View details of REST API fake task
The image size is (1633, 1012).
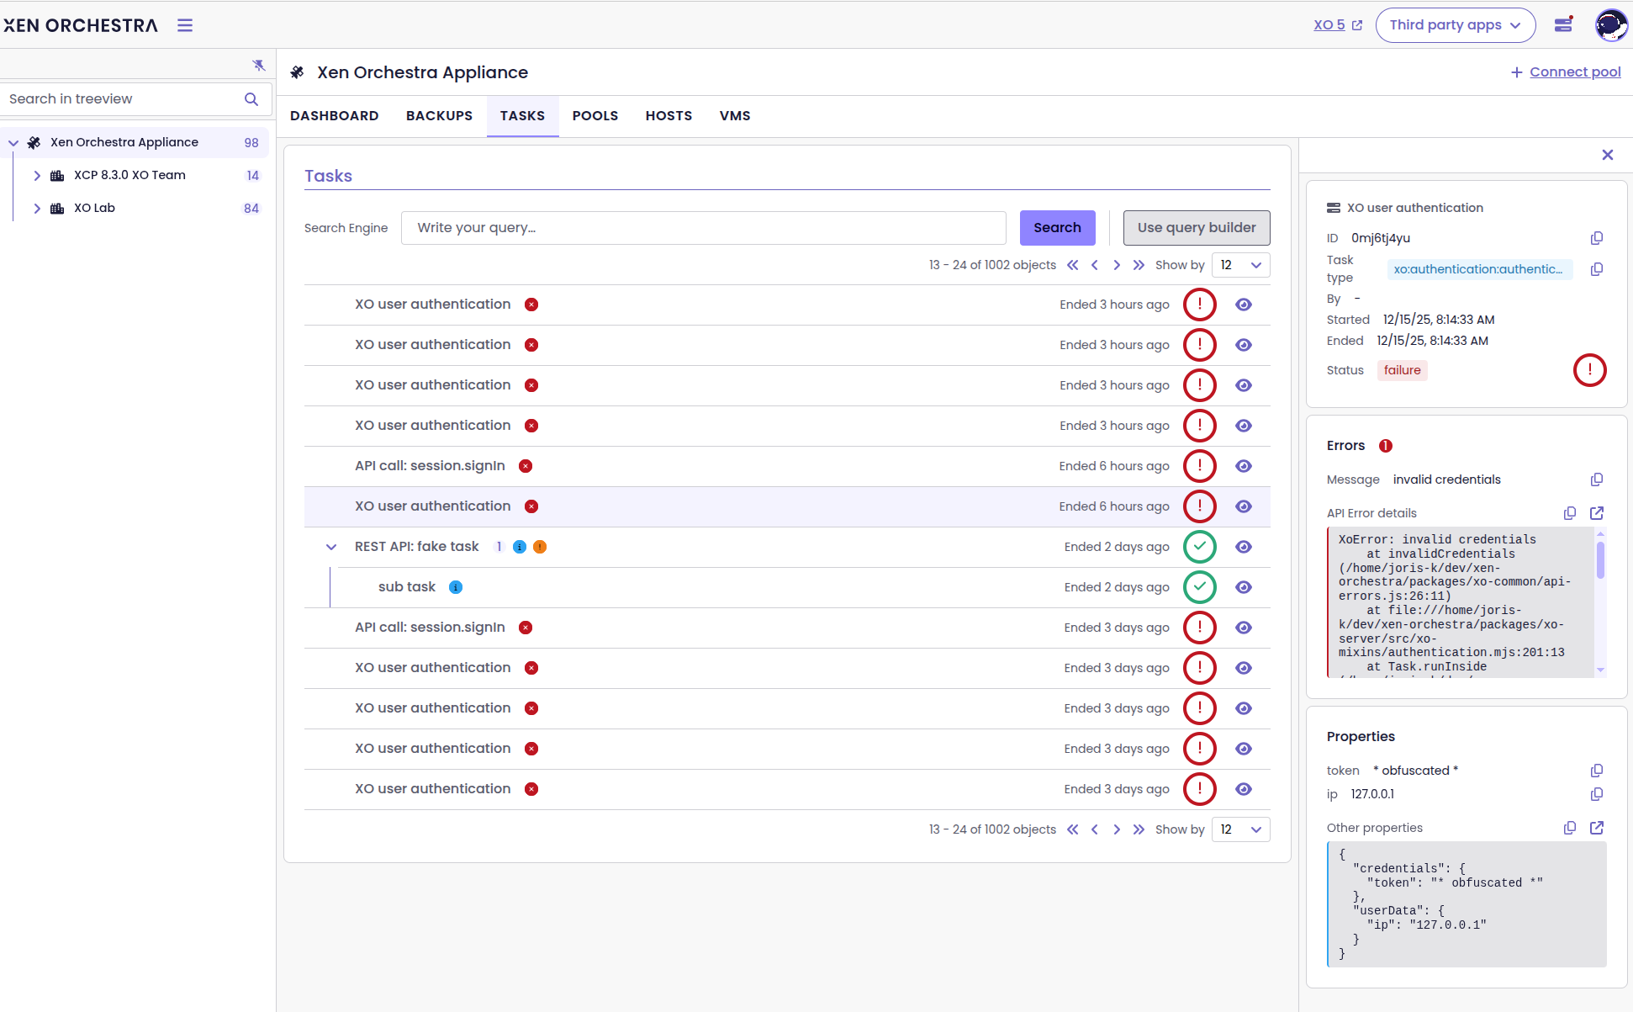coord(1244,547)
